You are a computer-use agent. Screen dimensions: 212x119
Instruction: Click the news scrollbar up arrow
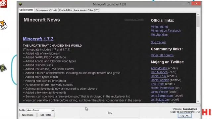tap(198, 15)
